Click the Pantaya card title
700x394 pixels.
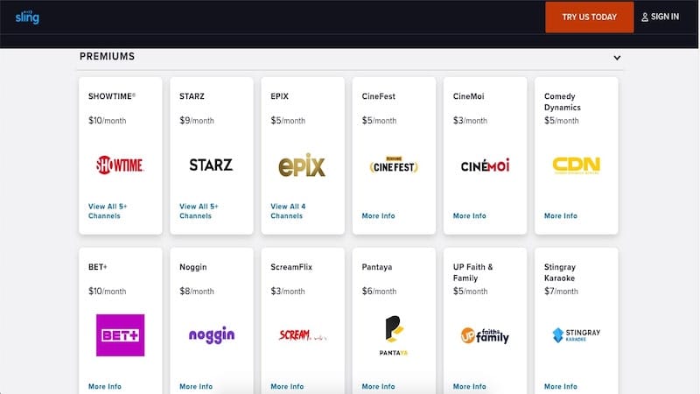point(377,267)
